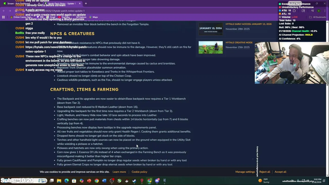Open the YouTube bookmark

64,17
